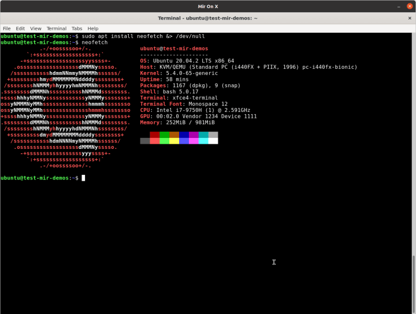Open the View menu
The image size is (416, 314).
click(36, 28)
